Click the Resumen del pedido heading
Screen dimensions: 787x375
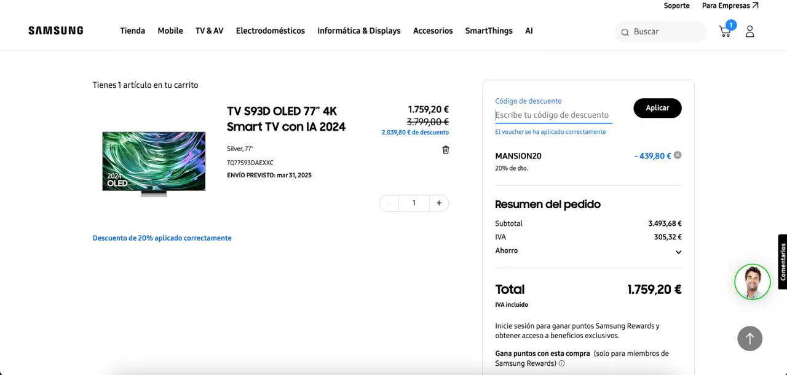pyautogui.click(x=548, y=204)
